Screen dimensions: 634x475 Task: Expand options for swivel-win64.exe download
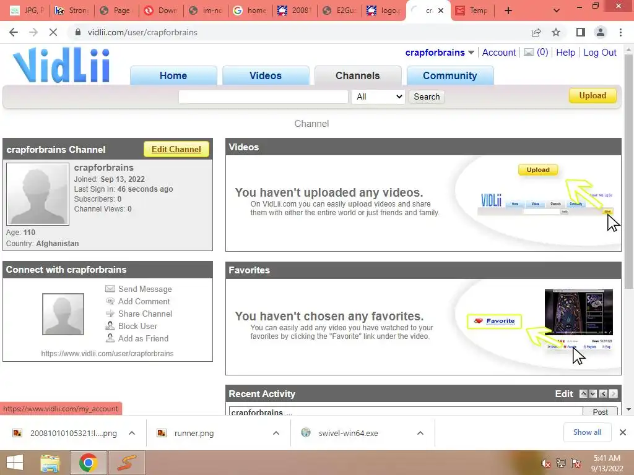(420, 433)
